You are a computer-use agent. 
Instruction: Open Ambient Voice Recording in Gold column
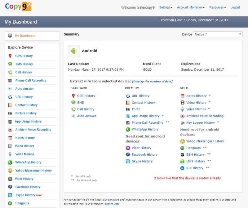205,116
